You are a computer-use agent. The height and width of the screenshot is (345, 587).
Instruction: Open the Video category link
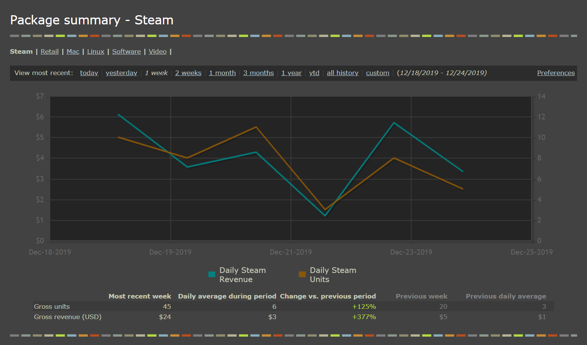[x=158, y=51]
